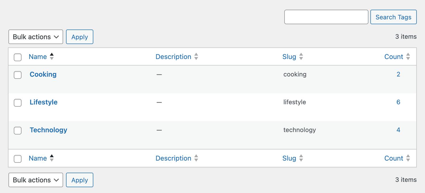Sort tags by the Name column arrow
This screenshot has width=425, height=193.
[x=52, y=57]
